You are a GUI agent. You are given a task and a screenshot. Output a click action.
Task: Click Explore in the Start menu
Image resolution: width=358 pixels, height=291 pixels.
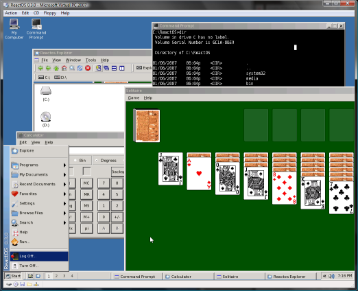pos(39,150)
